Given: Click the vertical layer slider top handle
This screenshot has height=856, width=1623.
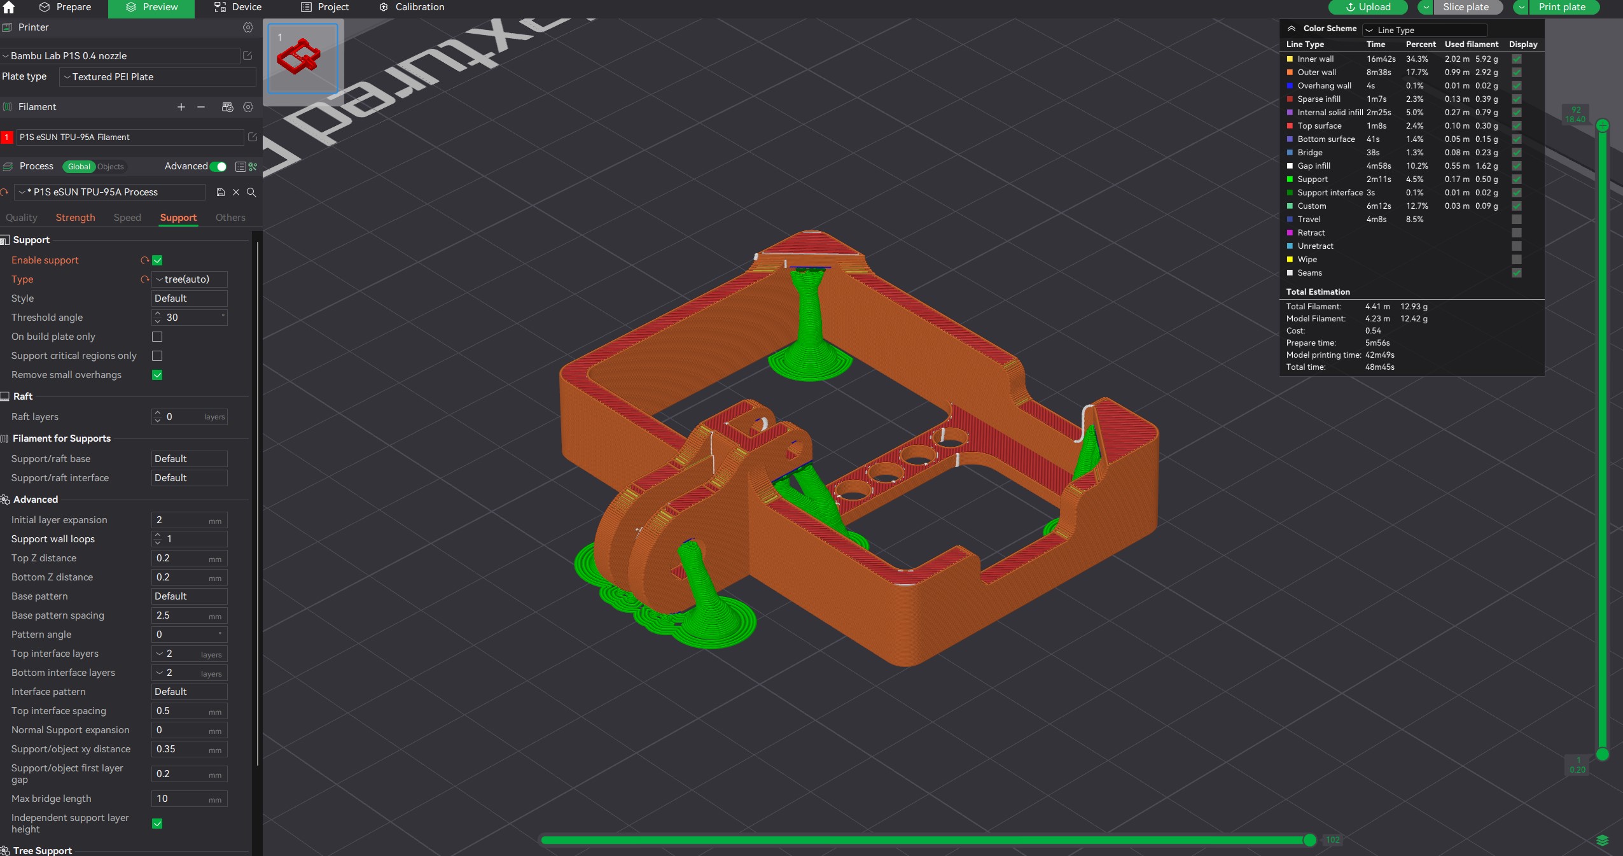Looking at the screenshot, I should pos(1603,125).
